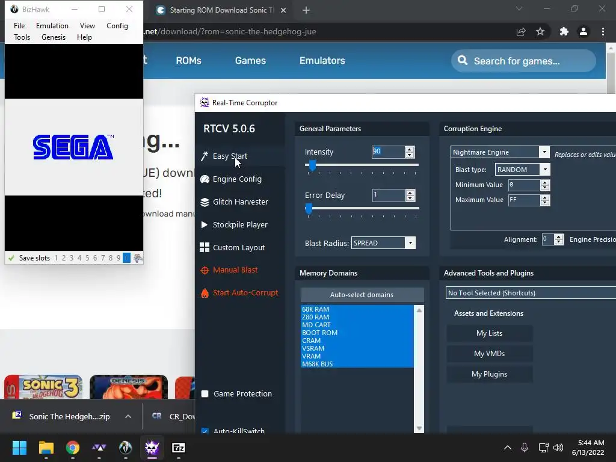
Task: Expand the downloads item chevron for Sonic zip
Action: tap(128, 416)
